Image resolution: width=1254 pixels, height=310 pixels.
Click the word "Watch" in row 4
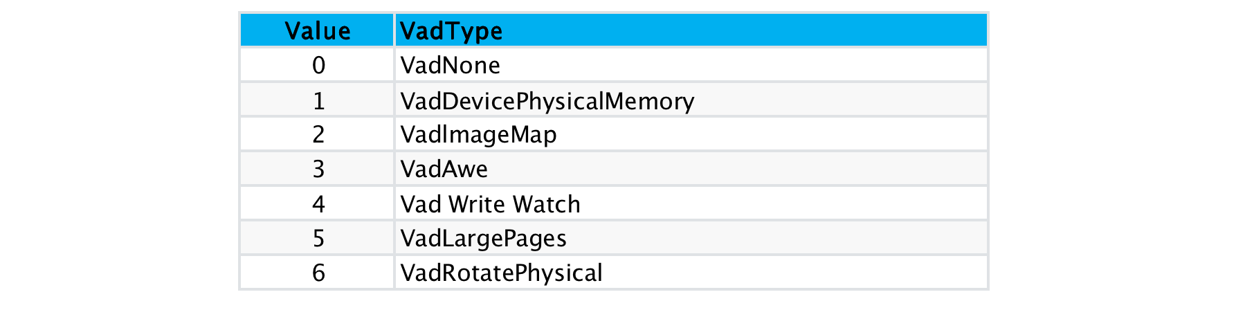(546, 204)
